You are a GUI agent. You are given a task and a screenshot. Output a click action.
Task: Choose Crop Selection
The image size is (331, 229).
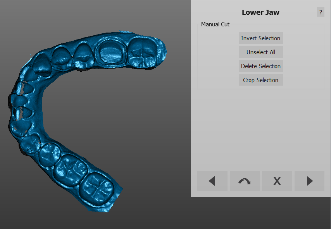(260, 80)
